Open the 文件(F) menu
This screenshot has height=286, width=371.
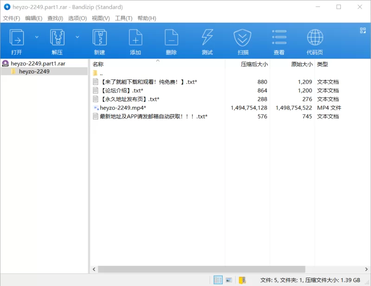(x=11, y=18)
